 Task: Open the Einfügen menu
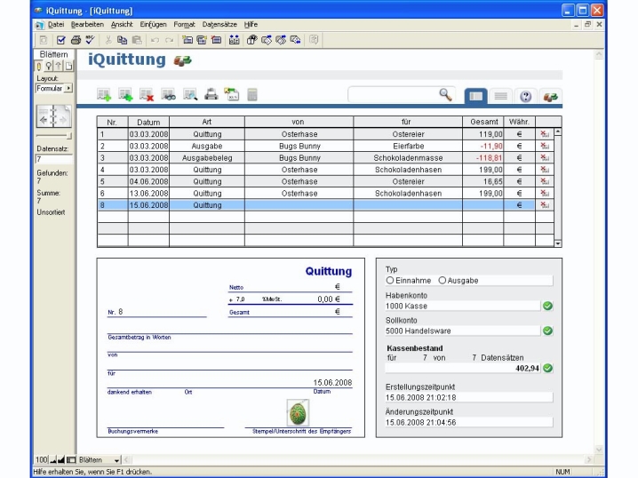tap(152, 24)
